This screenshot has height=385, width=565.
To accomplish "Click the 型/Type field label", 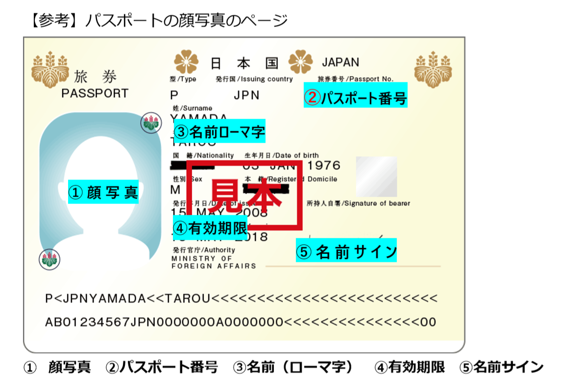I will pos(183,79).
